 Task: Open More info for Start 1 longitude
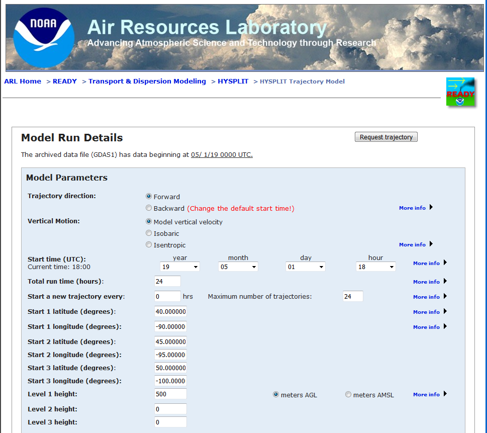[426, 327]
